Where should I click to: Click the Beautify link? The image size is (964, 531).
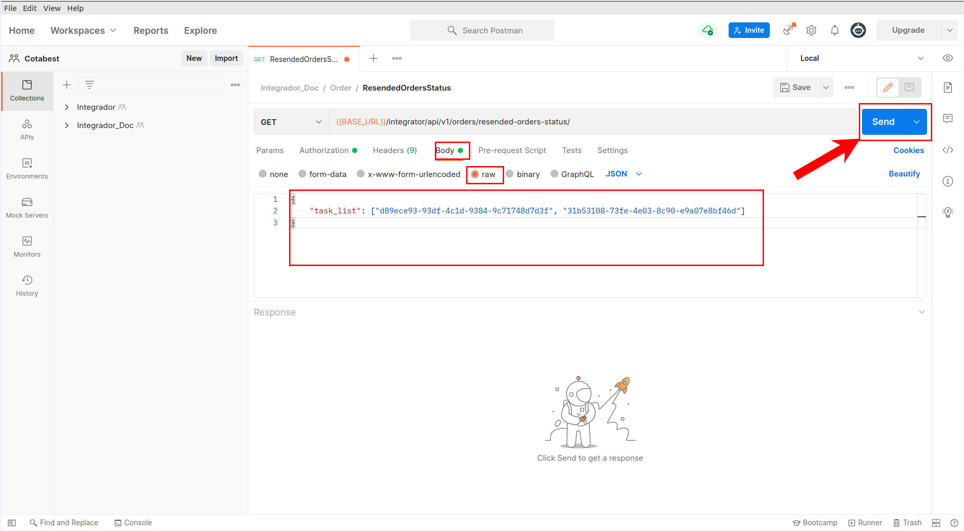(x=904, y=174)
